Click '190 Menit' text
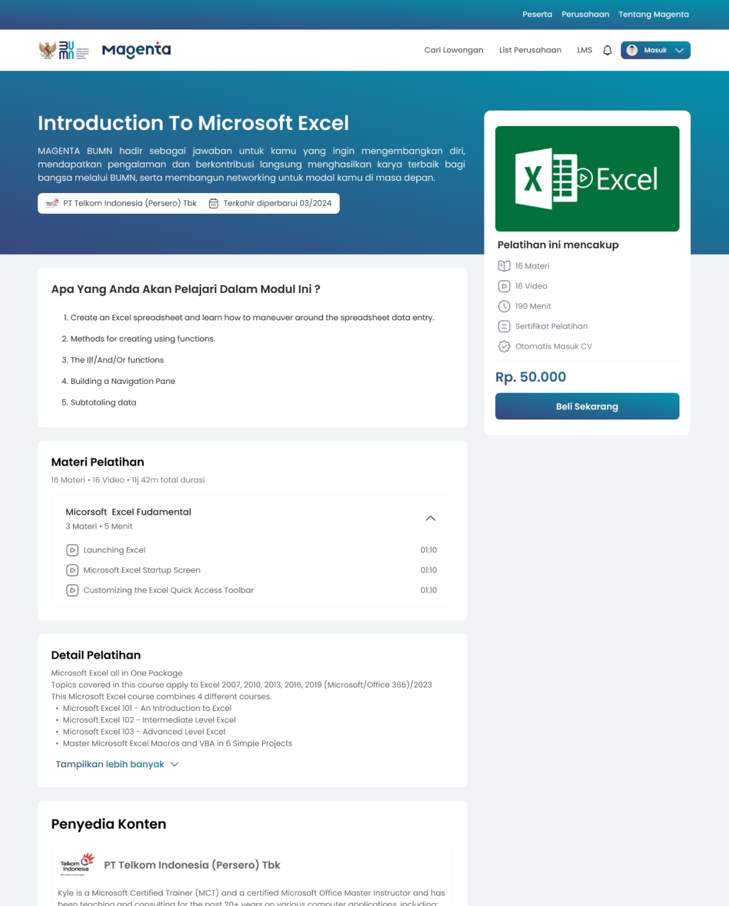The image size is (729, 906). (533, 306)
